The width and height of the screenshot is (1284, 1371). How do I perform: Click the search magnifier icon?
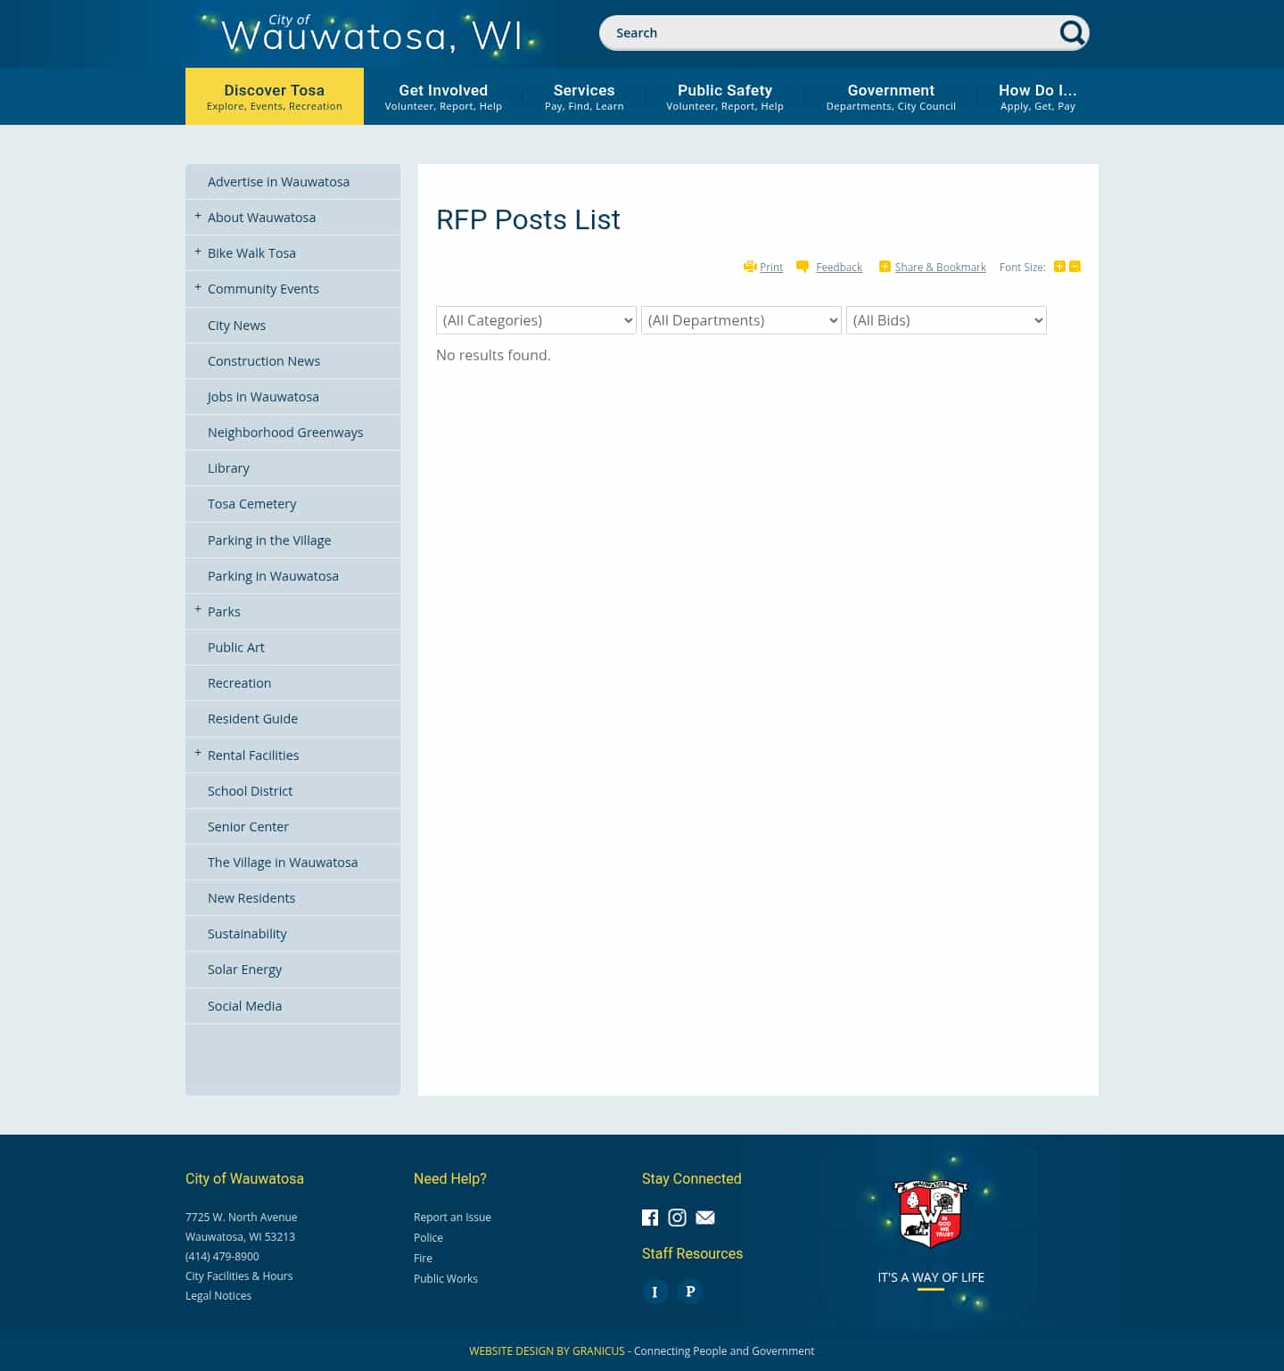tap(1072, 33)
